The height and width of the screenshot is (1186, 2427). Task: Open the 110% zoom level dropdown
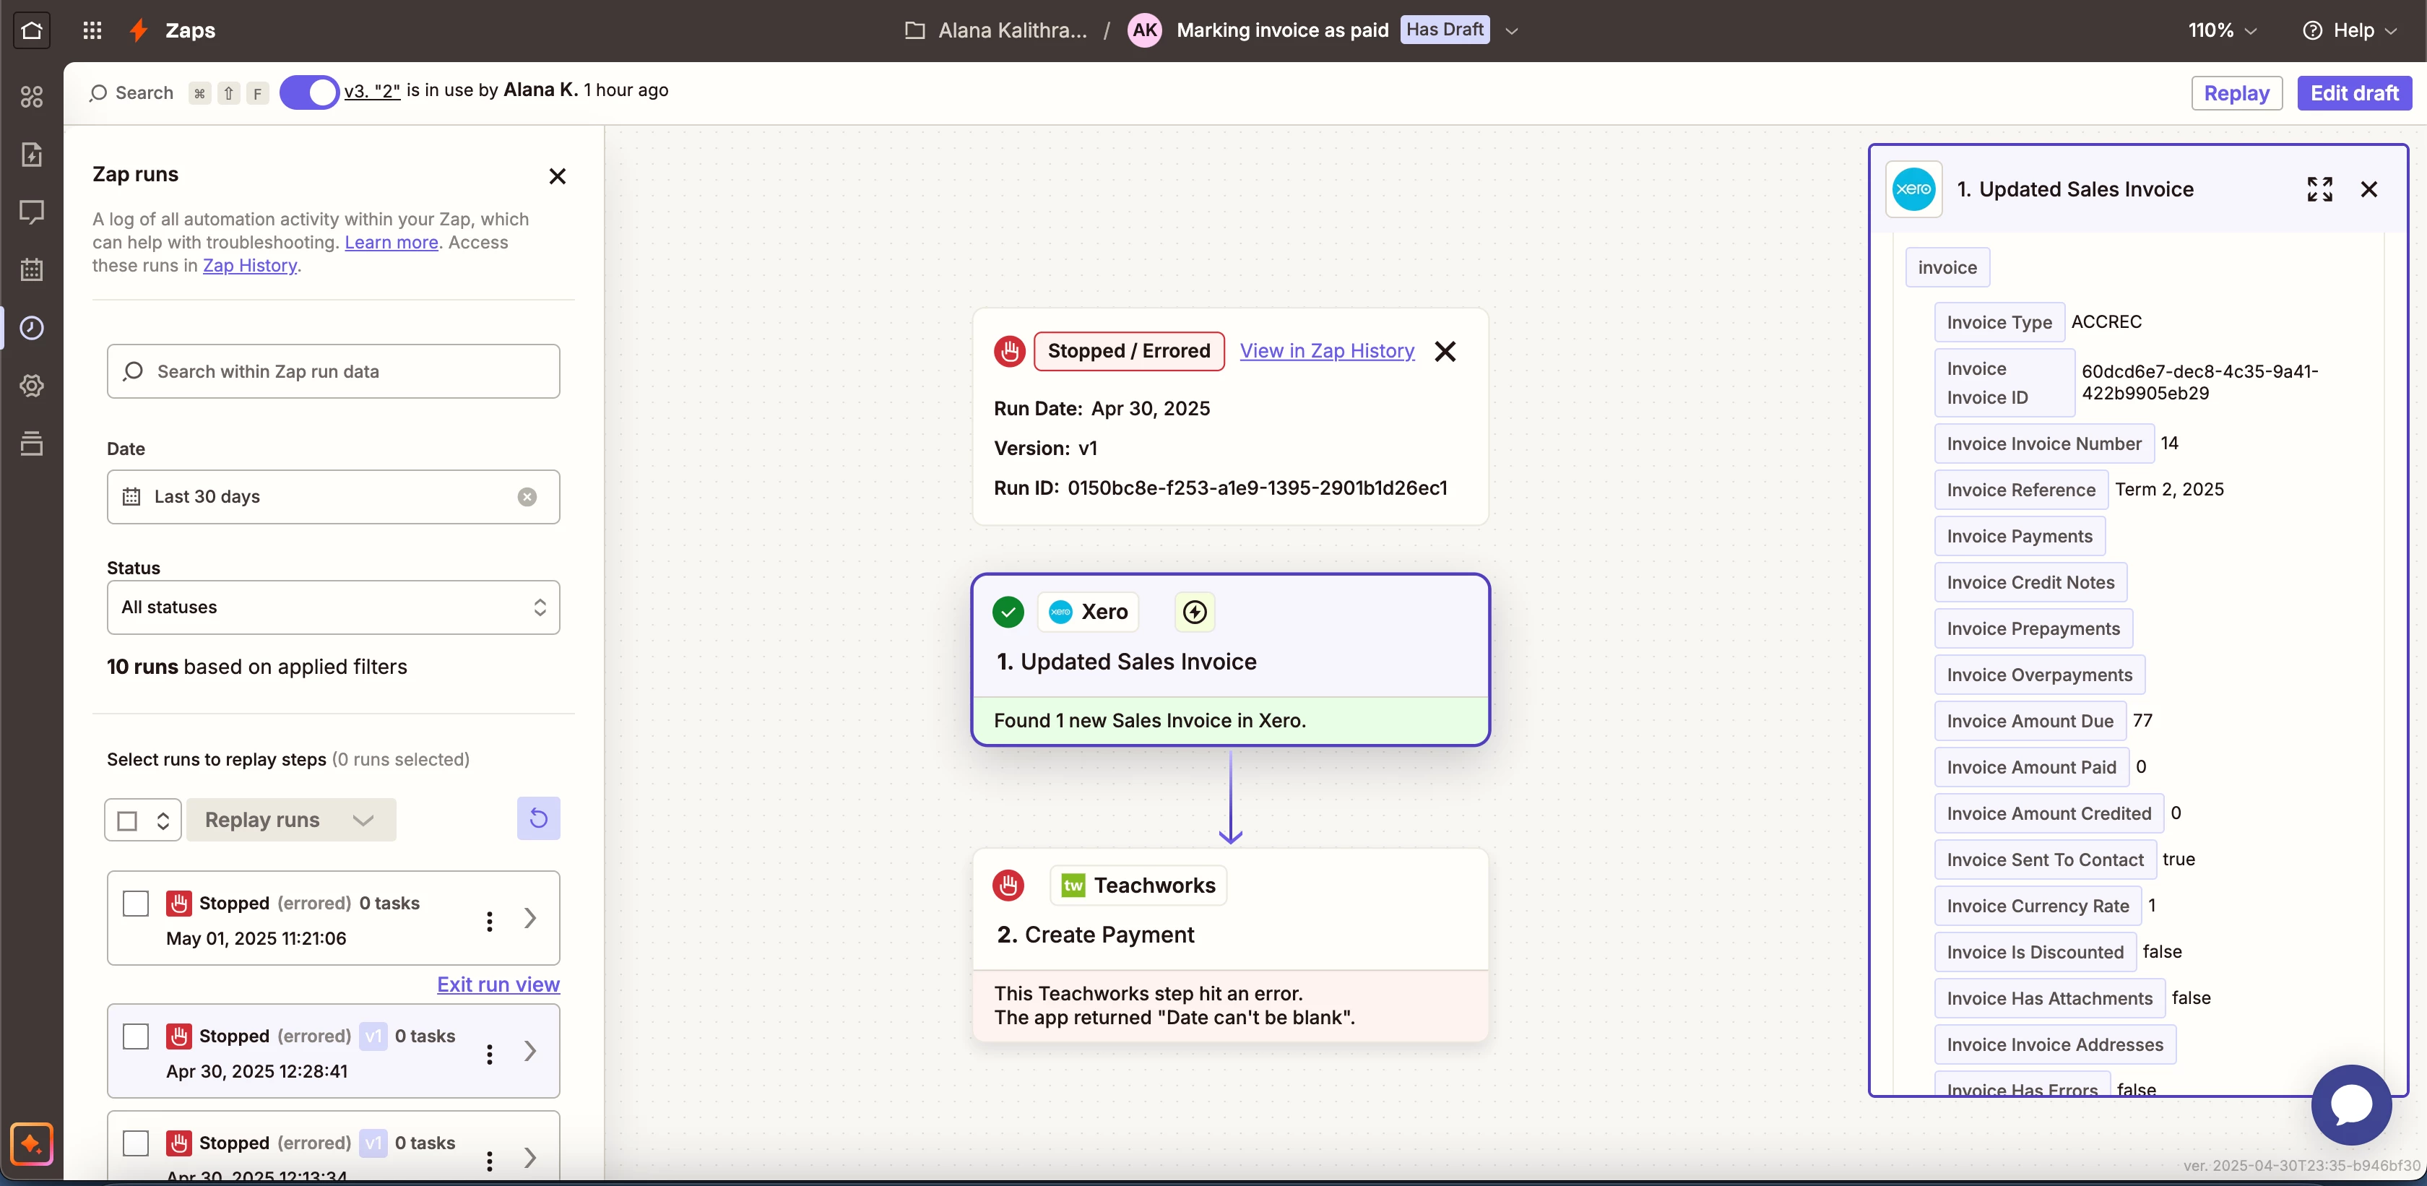[2222, 30]
